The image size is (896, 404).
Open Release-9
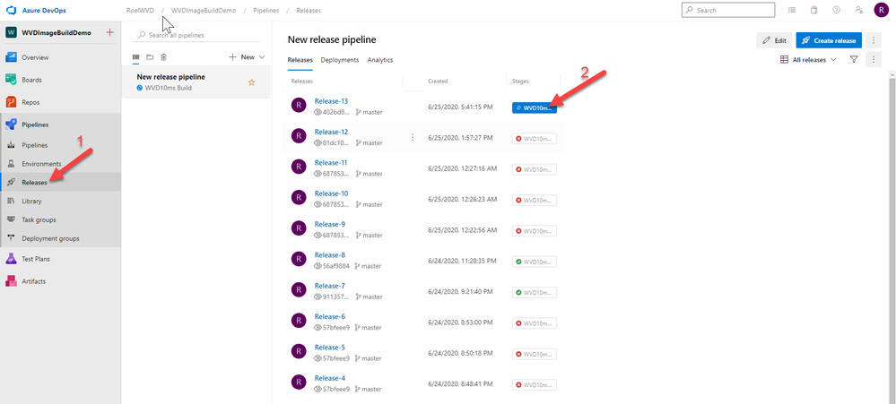[330, 224]
